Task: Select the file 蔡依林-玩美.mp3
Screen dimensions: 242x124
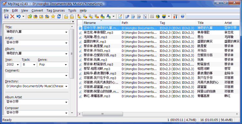Action: (96, 60)
